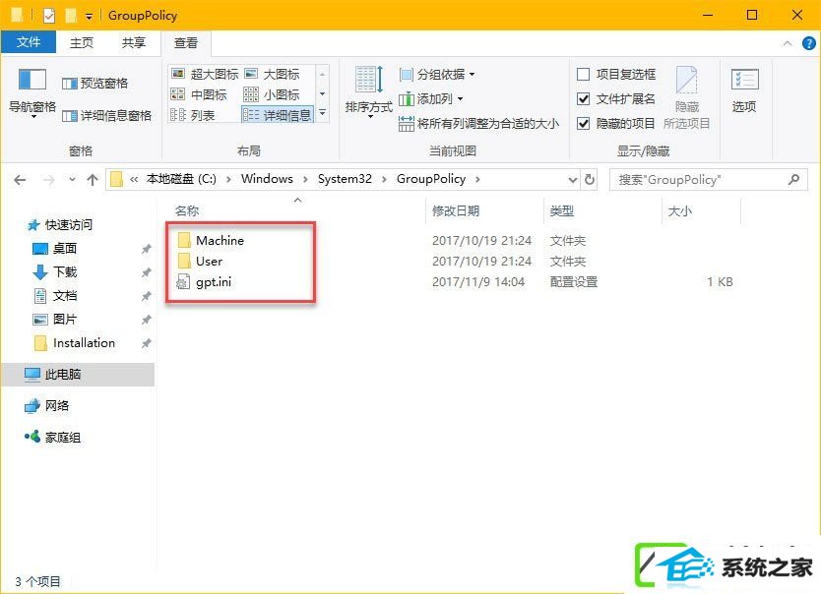Switch to the Home (主页) tab
This screenshot has height=594, width=821.
tap(81, 42)
